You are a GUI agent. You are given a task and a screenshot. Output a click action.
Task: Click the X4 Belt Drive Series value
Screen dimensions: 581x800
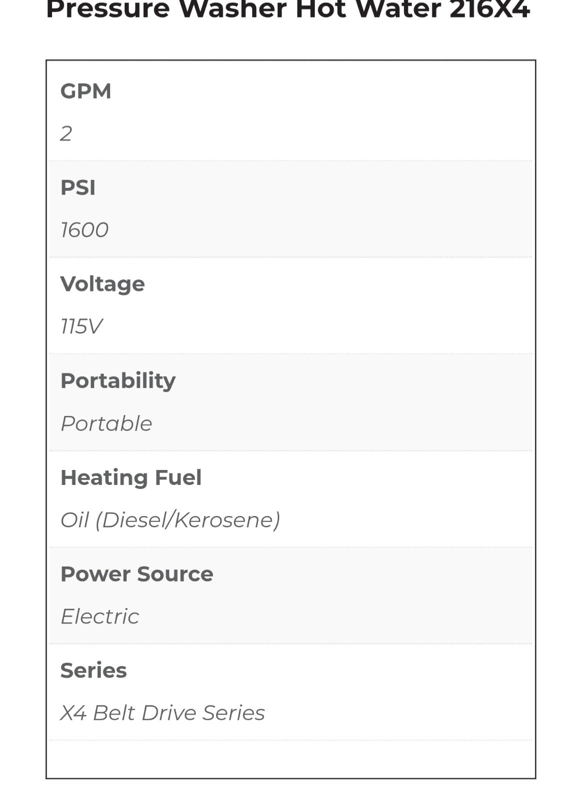pyautogui.click(x=163, y=713)
